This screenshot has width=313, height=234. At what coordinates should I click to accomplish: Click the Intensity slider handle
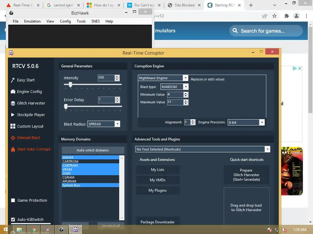click(x=70, y=85)
